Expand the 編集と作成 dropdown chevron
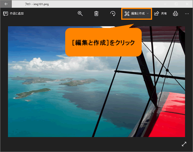This screenshot has width=193, height=152. [148, 14]
